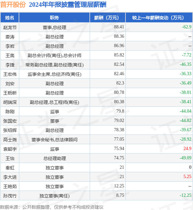The height and width of the screenshot is (210, 193).
Task: Select the salary value 88.36
Action: (119, 36)
